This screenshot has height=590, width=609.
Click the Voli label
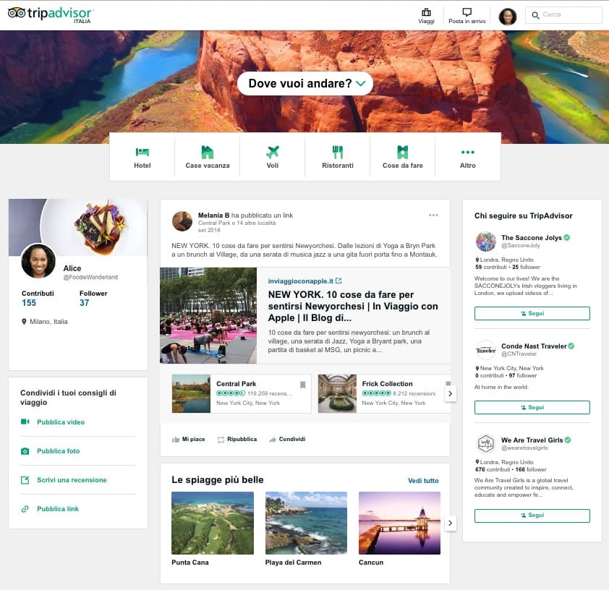pos(273,166)
